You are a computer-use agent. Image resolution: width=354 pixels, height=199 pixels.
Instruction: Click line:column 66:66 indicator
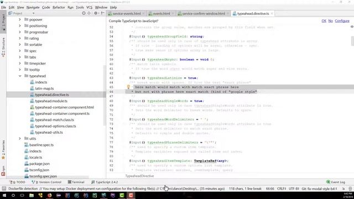(x=270, y=188)
